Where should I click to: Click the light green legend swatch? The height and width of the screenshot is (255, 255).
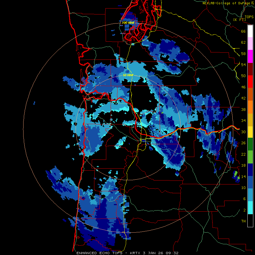(250, 157)
